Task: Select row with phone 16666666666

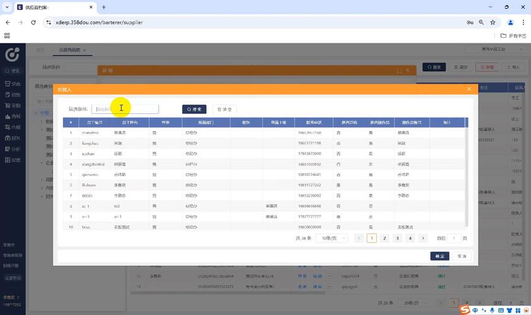Action: [x=264, y=206]
